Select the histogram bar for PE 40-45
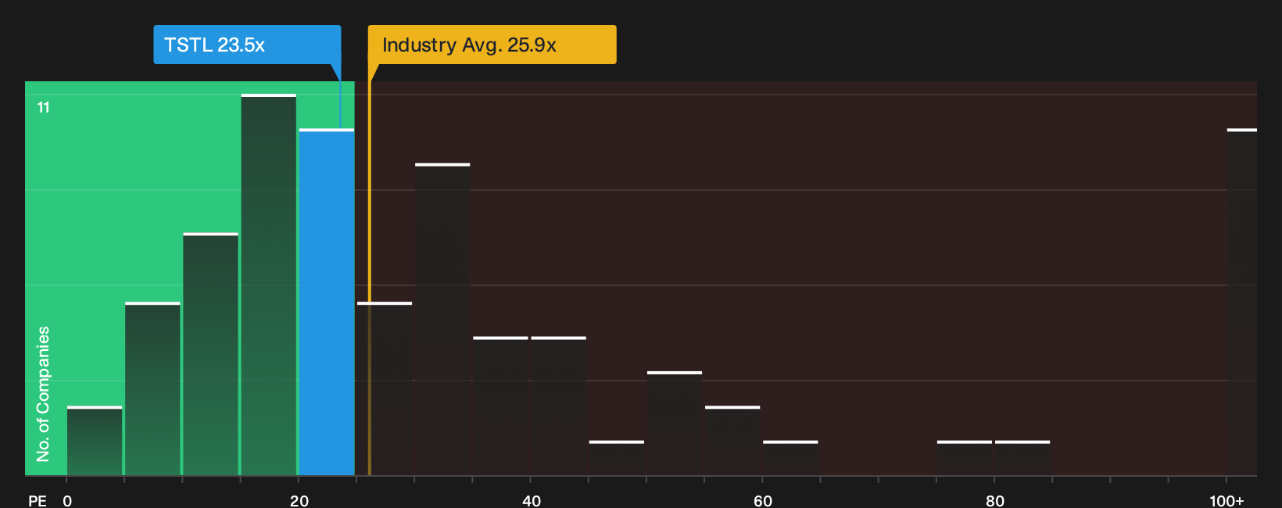 point(559,406)
